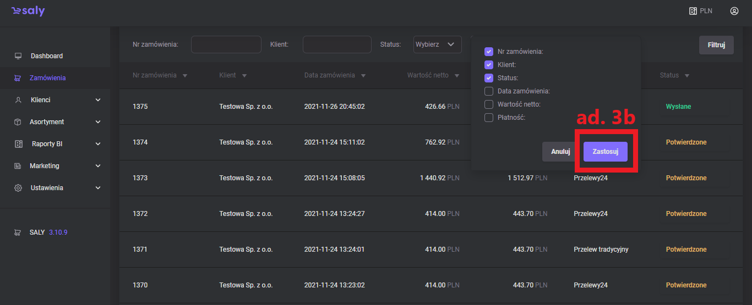Viewport: 752px width, 305px height.
Task: Expand the Raporty BI submenu chevron
Action: 98,144
